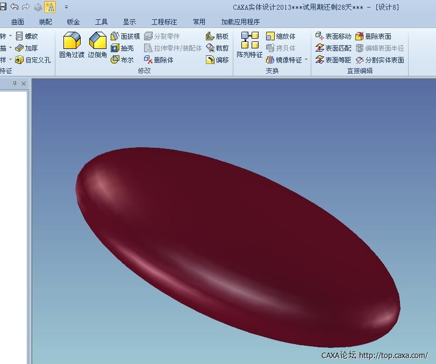Image resolution: width=436 pixels, height=364 pixels.
Task: Click the greyed 拉伸零件/装配体 tool
Action: coord(173,48)
